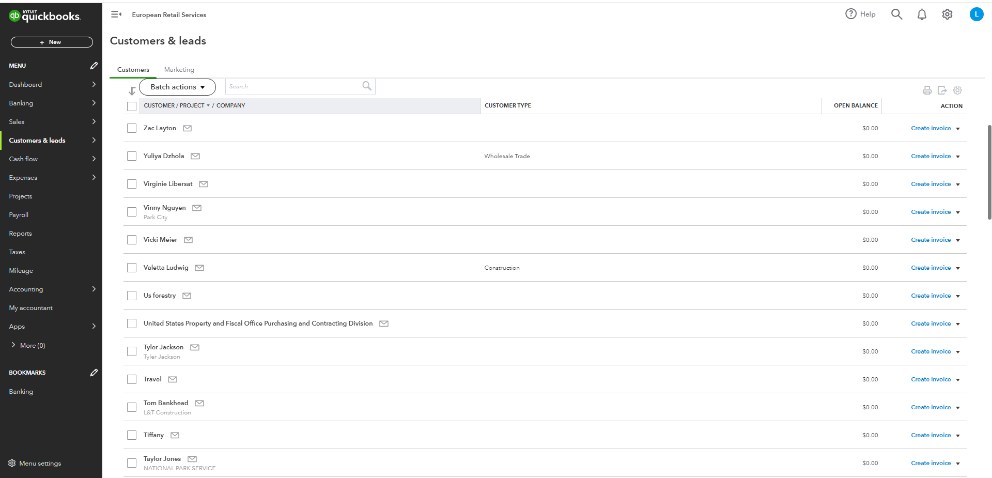The width and height of the screenshot is (992, 478).
Task: Click the search icon in customer search box
Action: tap(367, 86)
